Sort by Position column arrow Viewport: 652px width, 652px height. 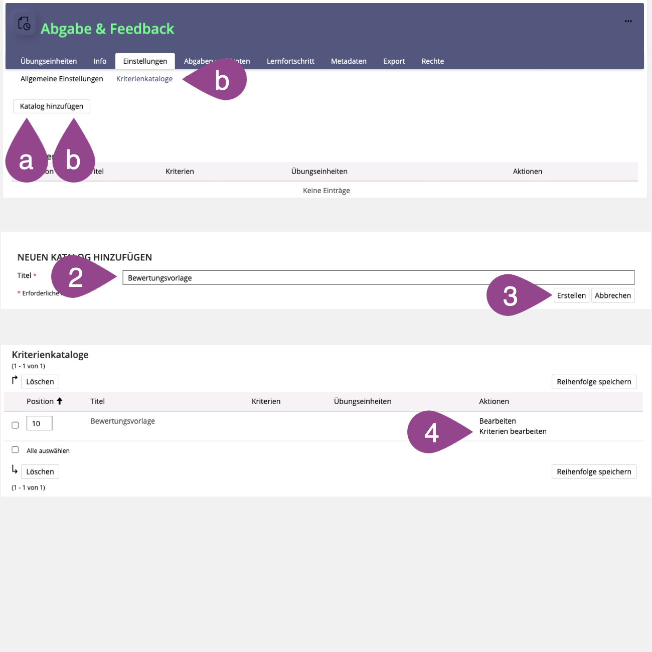pyautogui.click(x=60, y=401)
